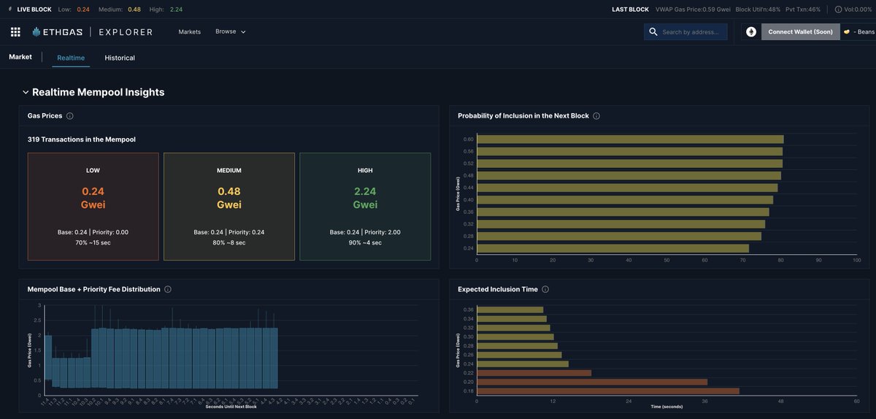Switch to the Realtime tab
Image resolution: width=876 pixels, height=419 pixels.
[71, 58]
